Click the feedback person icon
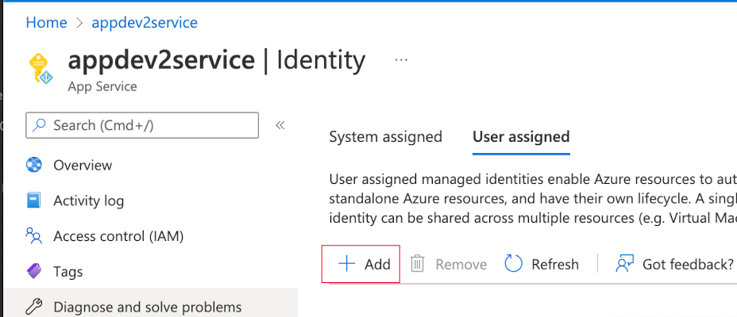 click(x=625, y=264)
